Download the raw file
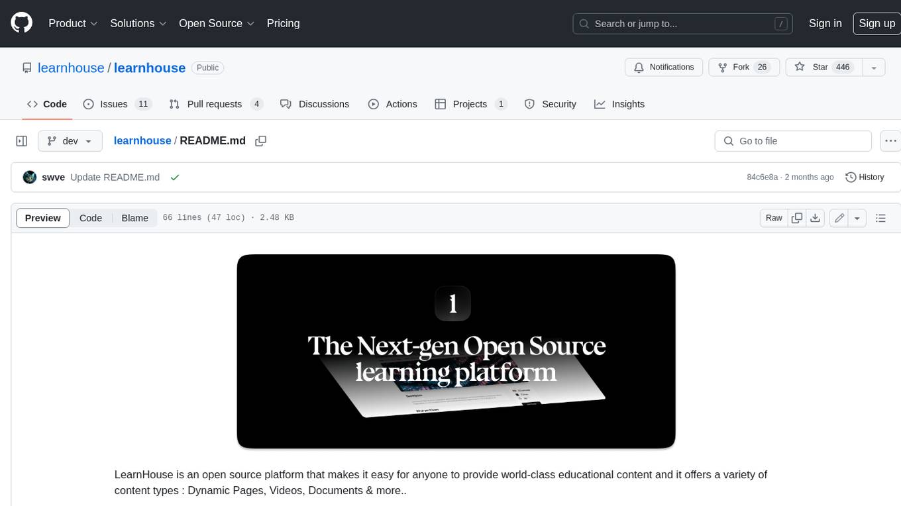 pos(816,218)
